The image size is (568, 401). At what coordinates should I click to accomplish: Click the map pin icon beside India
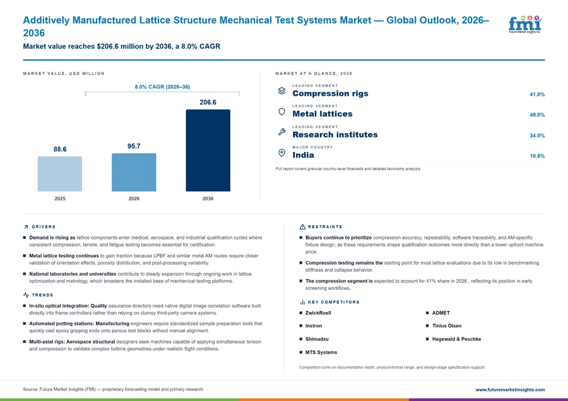point(282,153)
